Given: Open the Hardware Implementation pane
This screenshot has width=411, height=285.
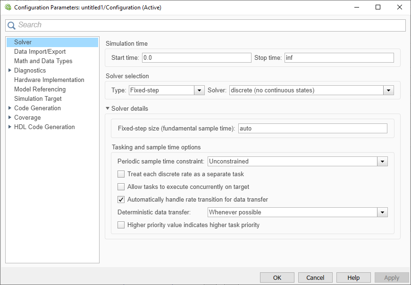Looking at the screenshot, I should tap(49, 80).
